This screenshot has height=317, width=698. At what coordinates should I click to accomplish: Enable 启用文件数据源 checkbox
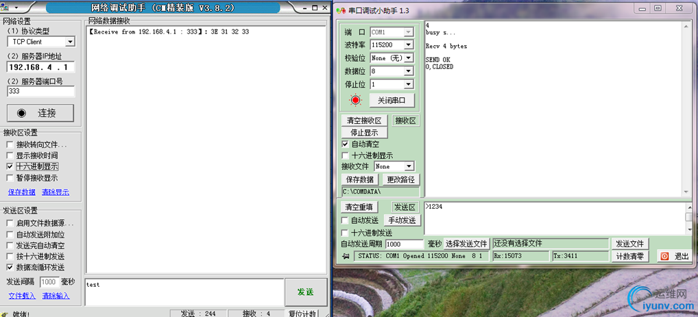click(x=10, y=223)
